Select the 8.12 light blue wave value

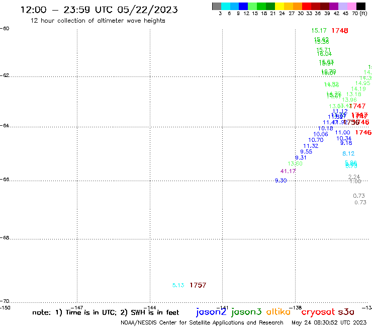coord(348,153)
